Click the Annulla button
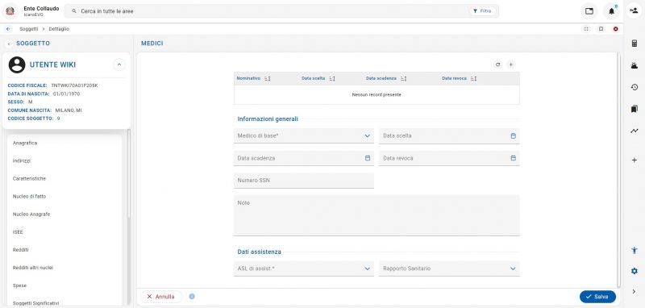Screen dimensions: 645x308 coord(161,297)
